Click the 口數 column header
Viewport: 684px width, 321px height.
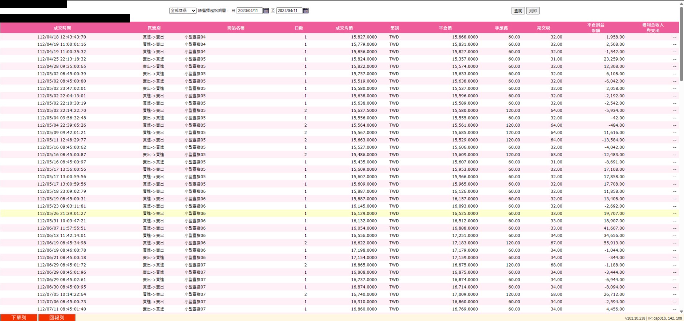tap(299, 28)
